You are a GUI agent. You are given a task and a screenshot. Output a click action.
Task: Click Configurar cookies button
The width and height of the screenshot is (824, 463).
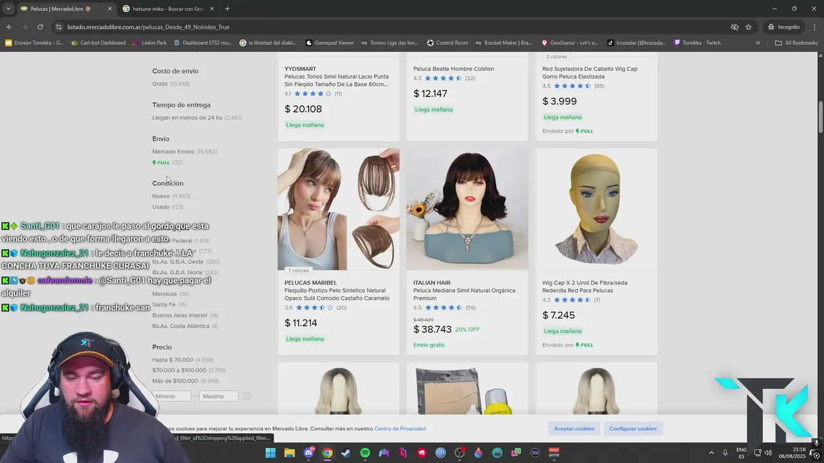coord(633,428)
